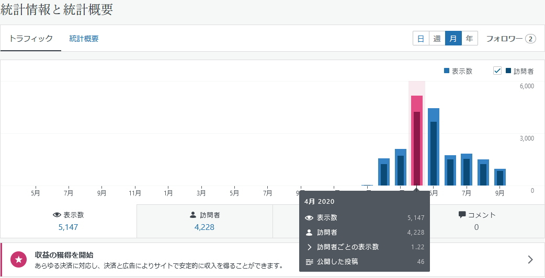Click the speech bubble icon beside コメント
This screenshot has height=278, width=545.
[462, 215]
